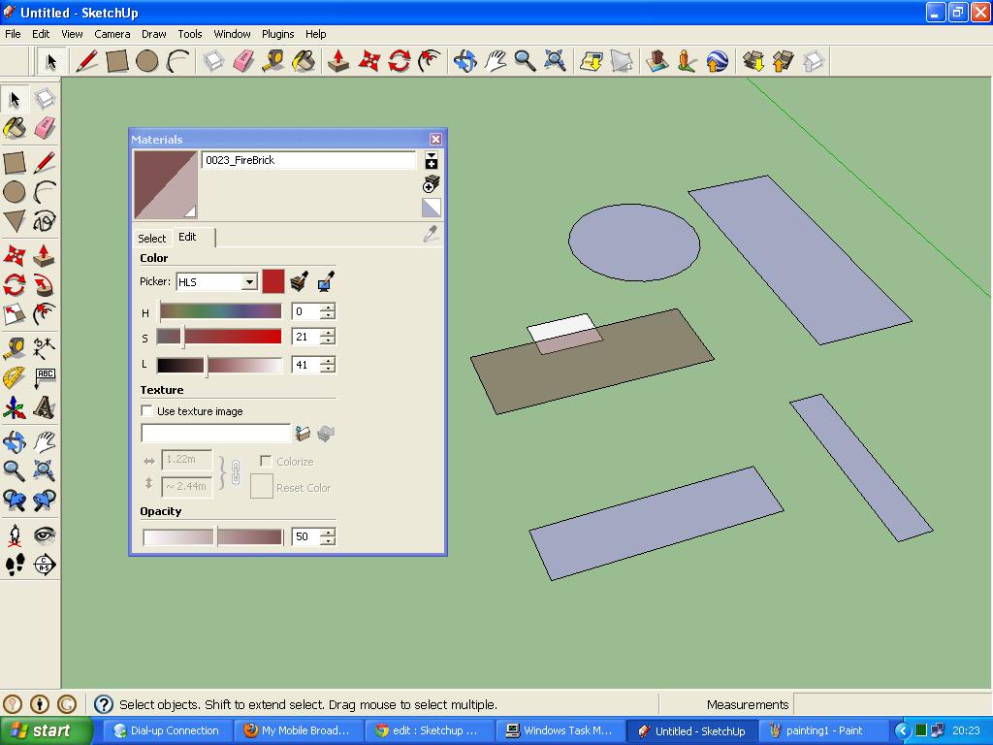Viewport: 993px width, 745px height.
Task: Increase the H value stepper
Action: coord(328,308)
